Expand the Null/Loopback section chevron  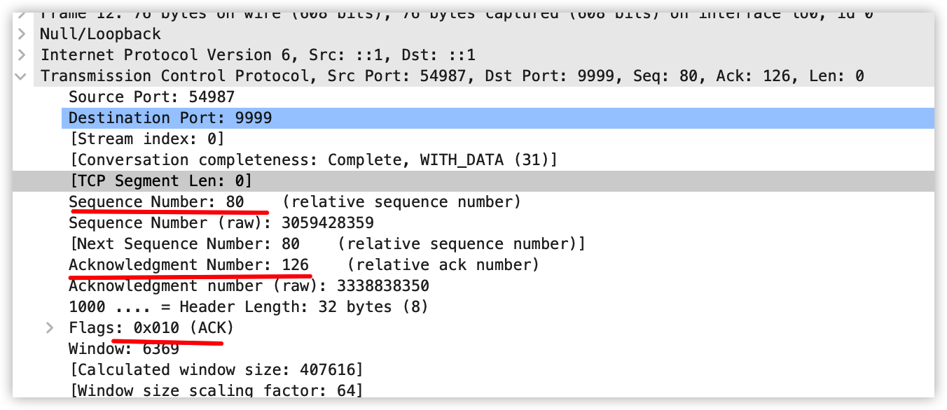point(22,34)
